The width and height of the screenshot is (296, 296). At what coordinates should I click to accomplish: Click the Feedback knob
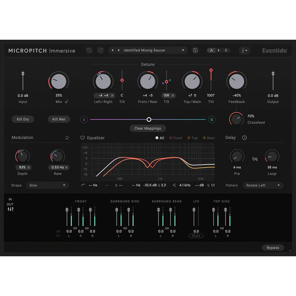pos(236,81)
